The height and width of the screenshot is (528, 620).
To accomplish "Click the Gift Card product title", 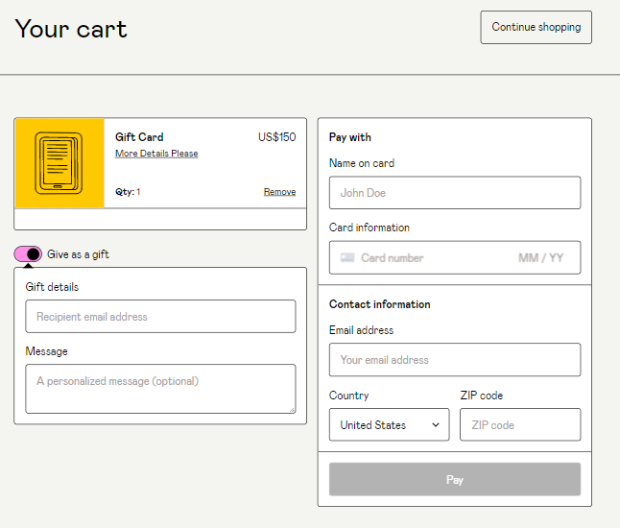I will pos(139,137).
